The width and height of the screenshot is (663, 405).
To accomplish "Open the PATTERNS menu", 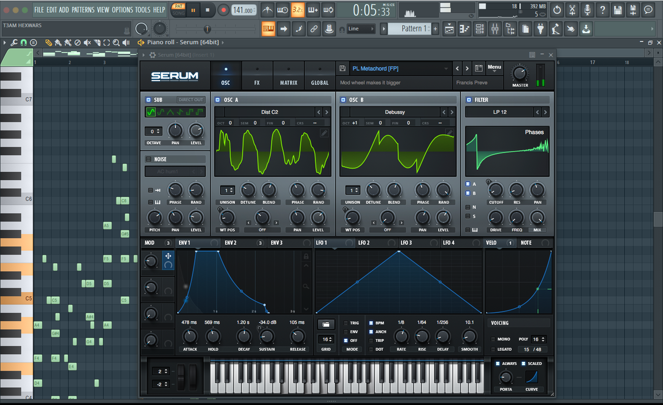I will pos(83,10).
